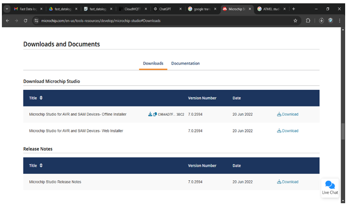
Task: Expand the tab search chevron at top left
Action: pyautogui.click(x=7, y=9)
